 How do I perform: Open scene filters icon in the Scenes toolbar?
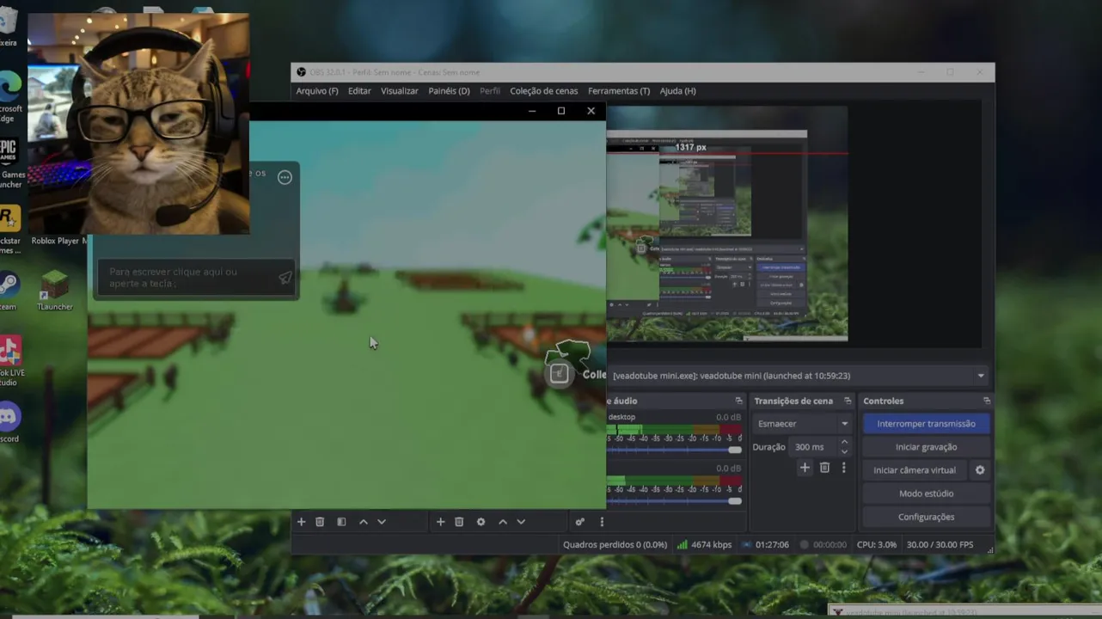341,522
